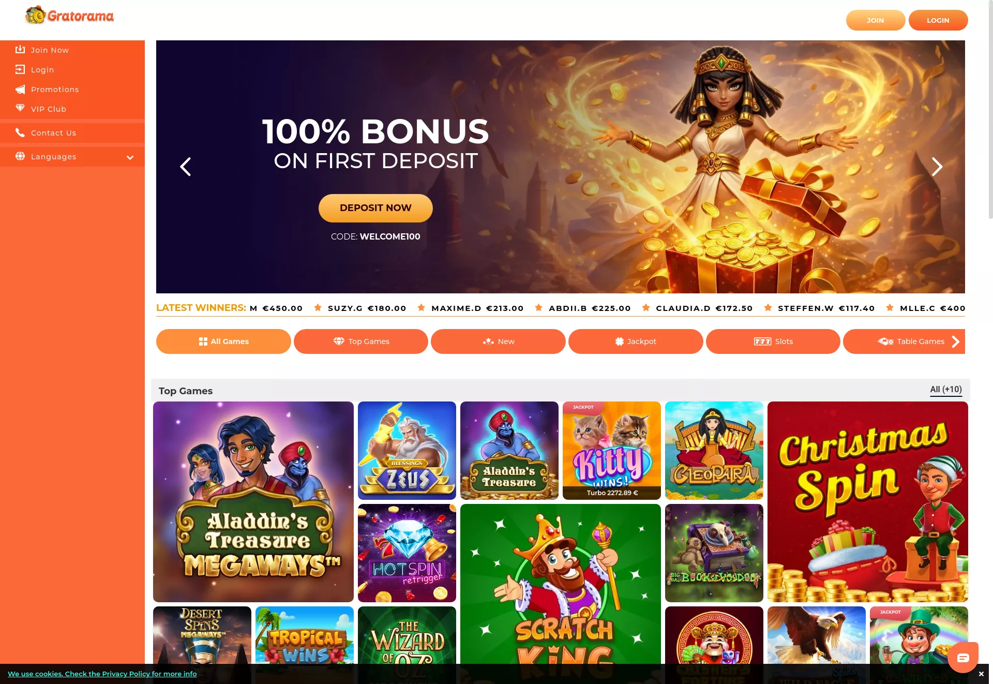Image resolution: width=993 pixels, height=684 pixels.
Task: Click the page's vertical scrollbar
Action: click(990, 110)
